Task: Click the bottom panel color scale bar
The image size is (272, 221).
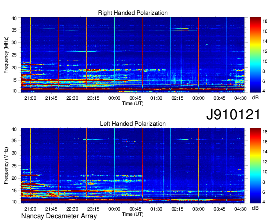Action: [x=255, y=166]
